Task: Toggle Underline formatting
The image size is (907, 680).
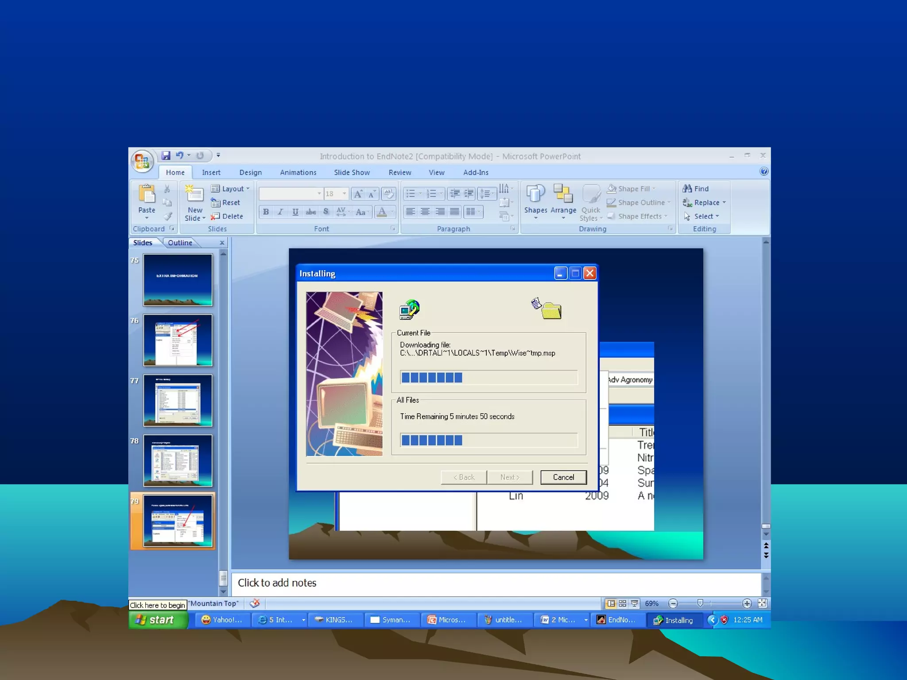Action: point(295,212)
